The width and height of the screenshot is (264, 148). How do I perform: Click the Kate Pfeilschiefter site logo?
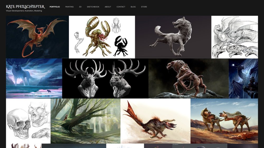click(x=25, y=7)
